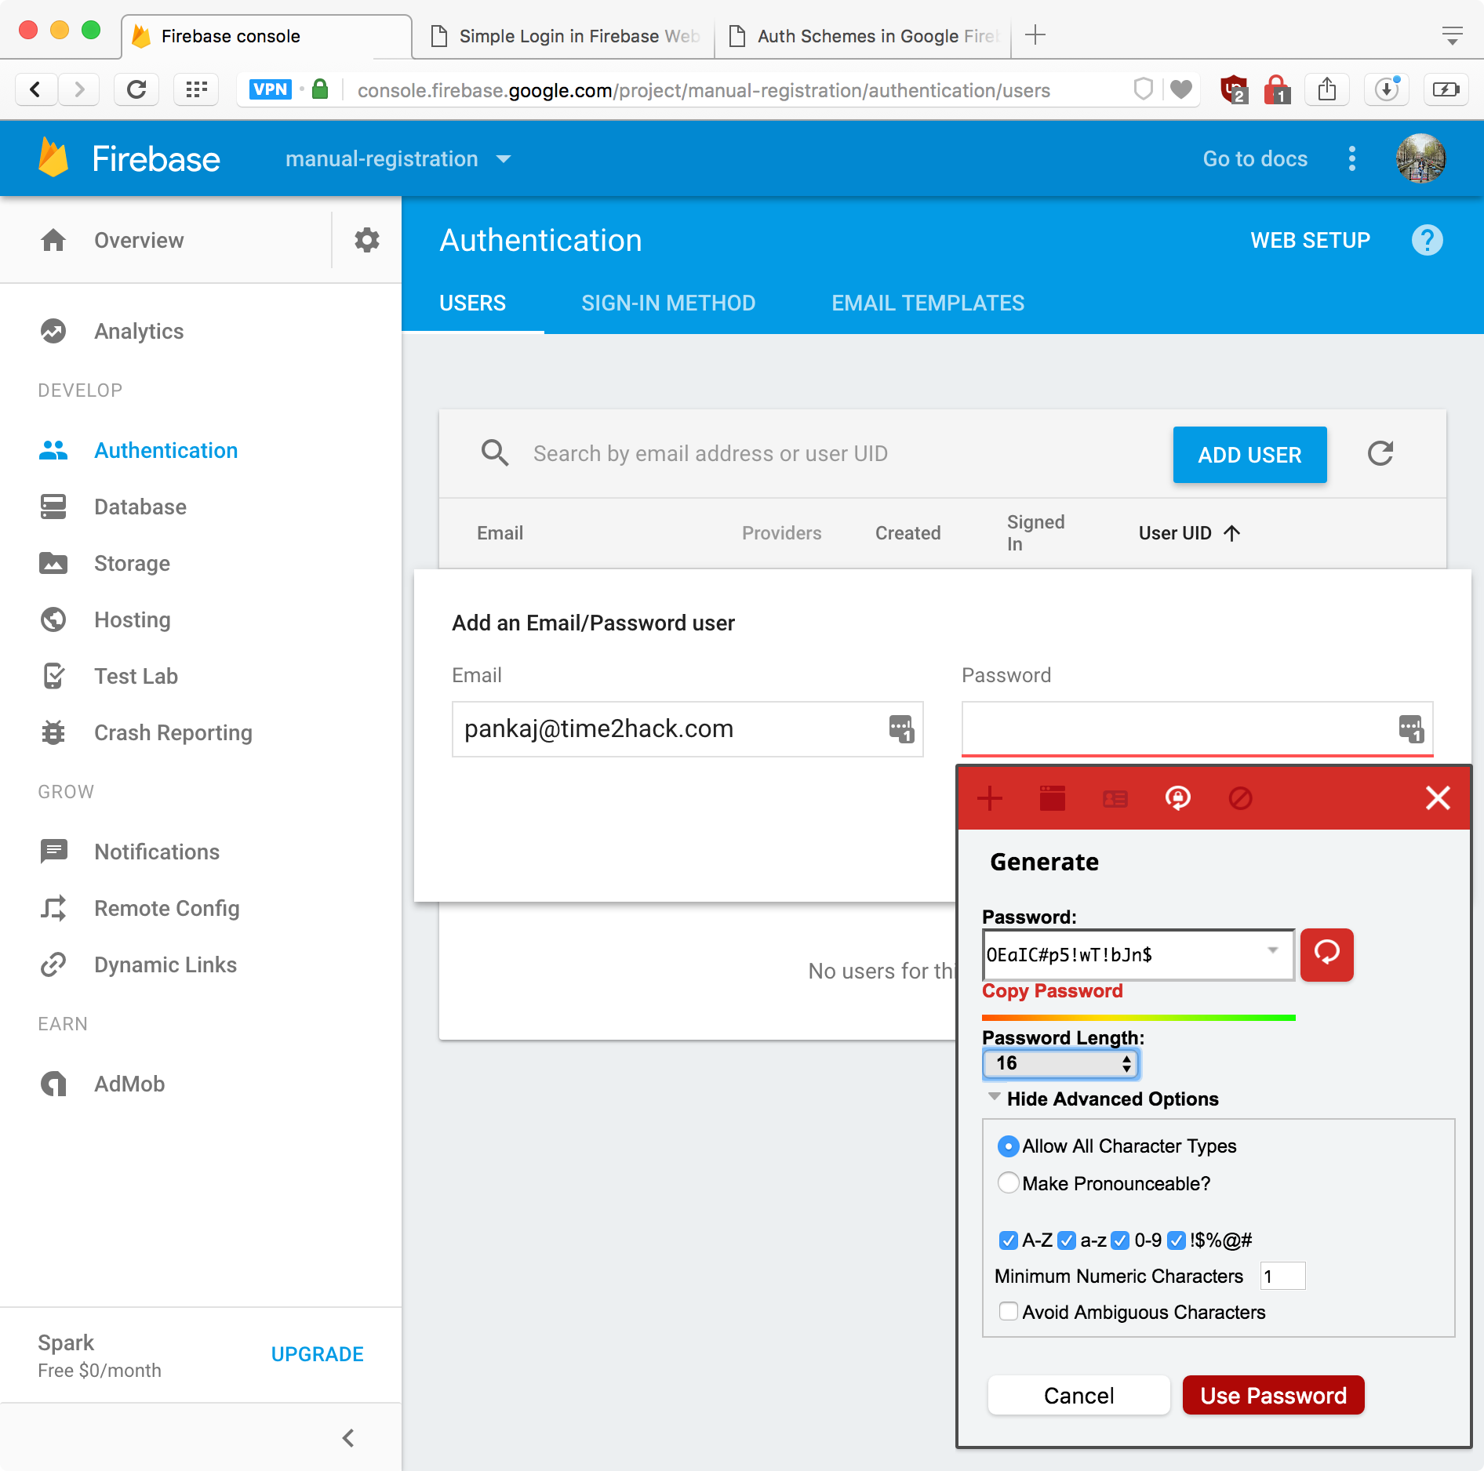Select Authentication in sidebar menu

pos(165,450)
